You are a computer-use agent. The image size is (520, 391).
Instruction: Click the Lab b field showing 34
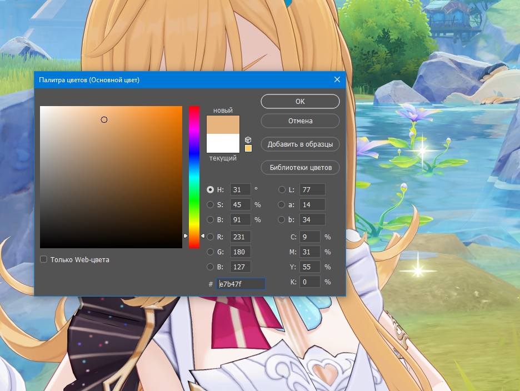tap(312, 219)
